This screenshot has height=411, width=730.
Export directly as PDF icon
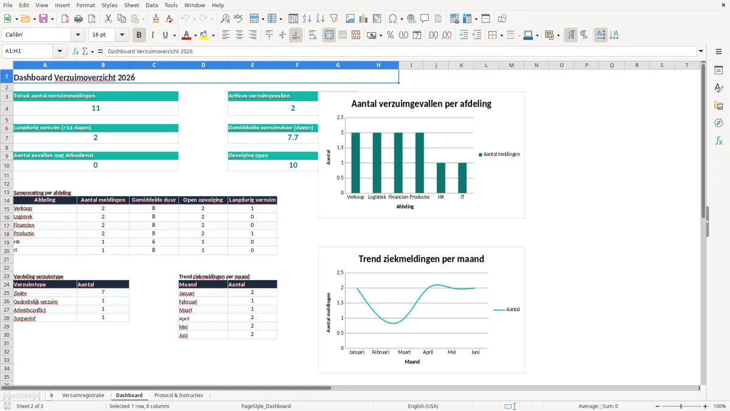click(65, 19)
